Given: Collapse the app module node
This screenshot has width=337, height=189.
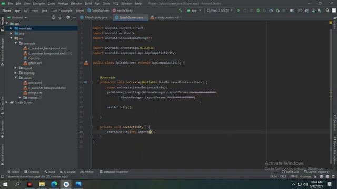Looking at the screenshot, I should click(7, 24).
